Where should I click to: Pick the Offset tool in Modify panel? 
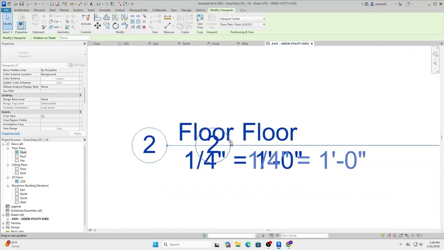pyautogui.click(x=107, y=17)
